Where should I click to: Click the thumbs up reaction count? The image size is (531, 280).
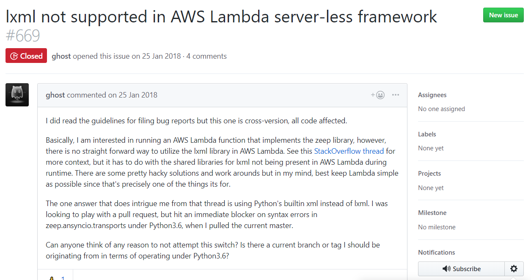coord(63,278)
